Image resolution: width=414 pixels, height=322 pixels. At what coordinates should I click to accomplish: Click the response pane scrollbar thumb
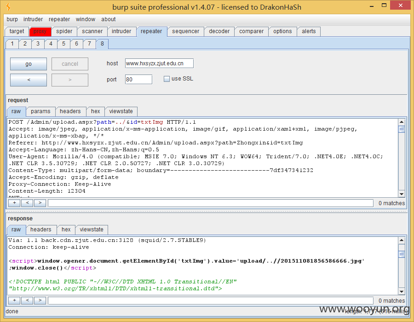[402, 254]
